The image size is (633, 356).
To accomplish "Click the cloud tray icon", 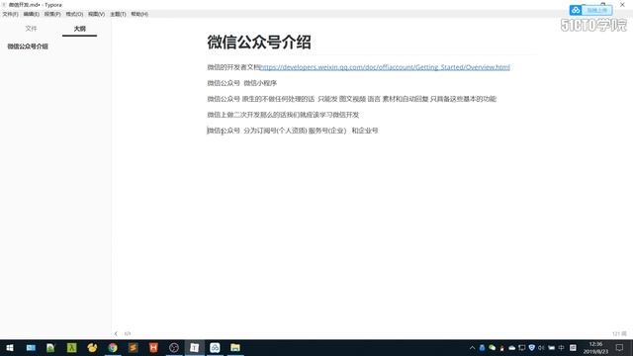I will tap(512, 347).
